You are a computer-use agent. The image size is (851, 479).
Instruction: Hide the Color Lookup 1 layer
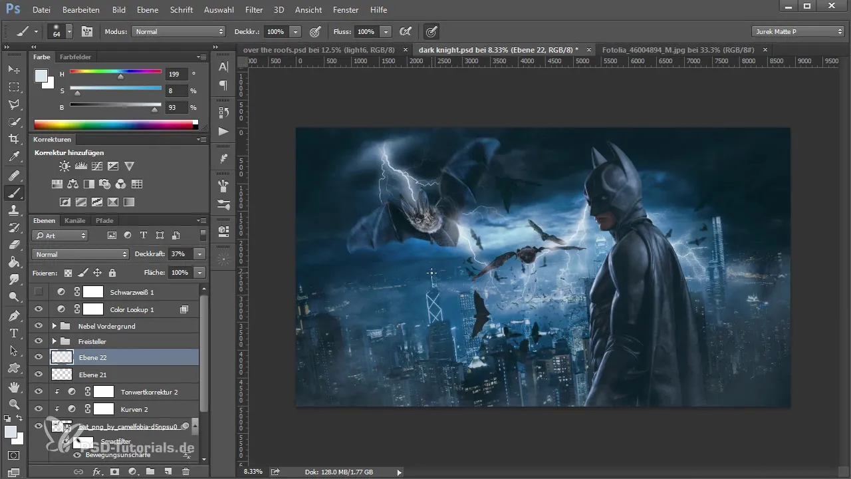click(x=39, y=309)
